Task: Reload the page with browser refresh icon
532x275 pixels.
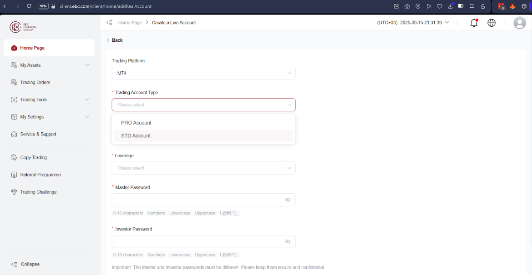Action: pos(29,6)
